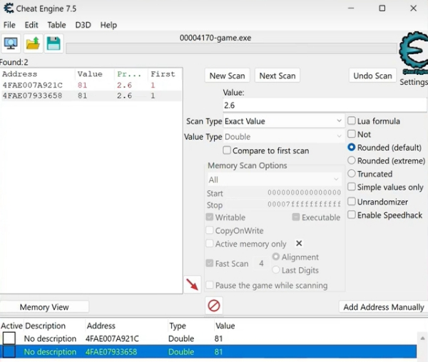Viewport: 428px width, 362px height.
Task: Select found result 4FAE007A921C
Action: (x=91, y=86)
